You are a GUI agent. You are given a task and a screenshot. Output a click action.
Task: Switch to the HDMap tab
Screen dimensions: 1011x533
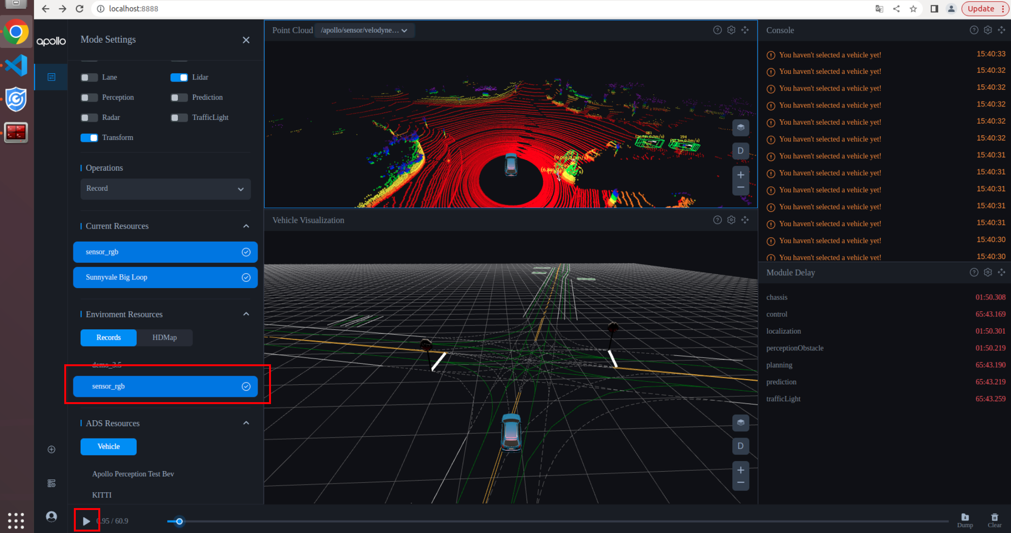tap(165, 337)
